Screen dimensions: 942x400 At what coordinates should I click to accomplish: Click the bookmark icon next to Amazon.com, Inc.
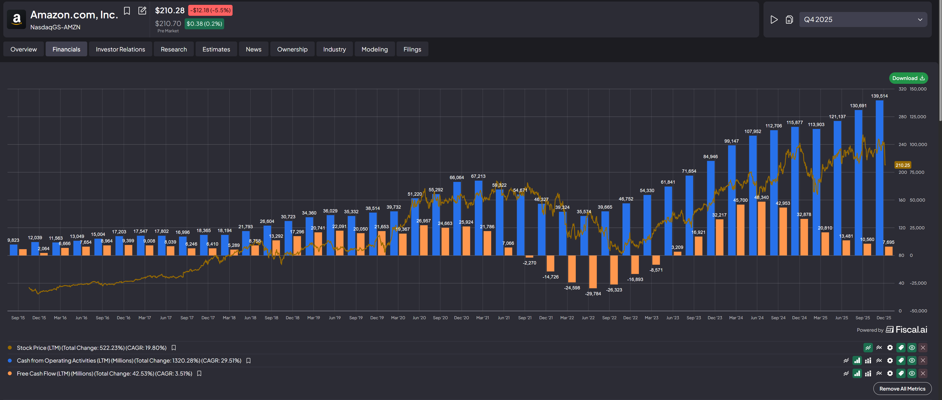tap(127, 11)
